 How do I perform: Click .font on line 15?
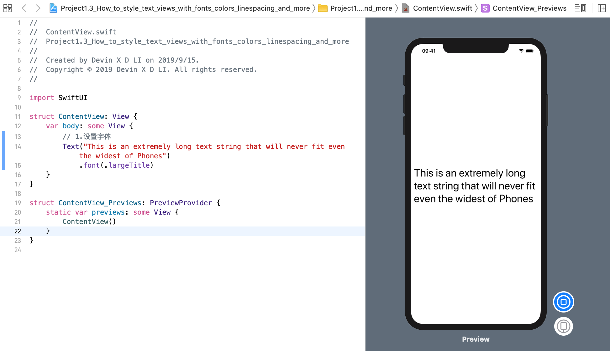89,165
